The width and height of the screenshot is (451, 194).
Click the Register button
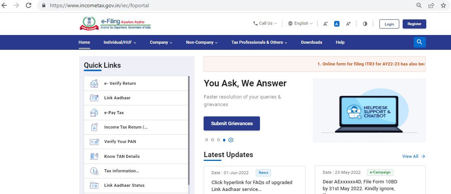pos(414,24)
